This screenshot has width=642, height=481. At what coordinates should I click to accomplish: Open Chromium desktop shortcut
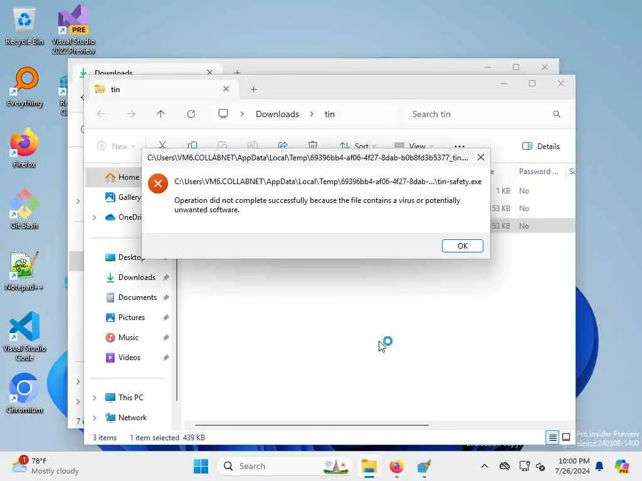coord(24,393)
